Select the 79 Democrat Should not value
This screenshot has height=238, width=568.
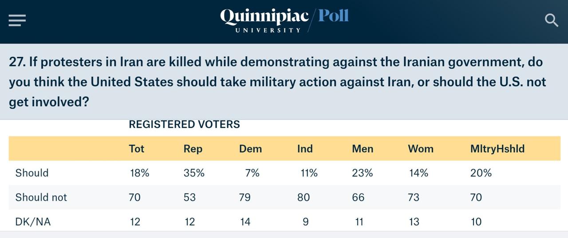coord(245,197)
